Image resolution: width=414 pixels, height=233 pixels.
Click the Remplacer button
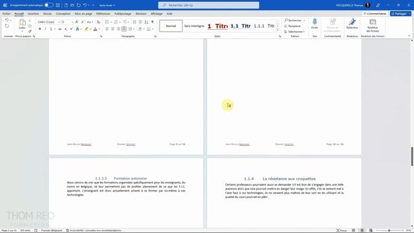coord(292,26)
